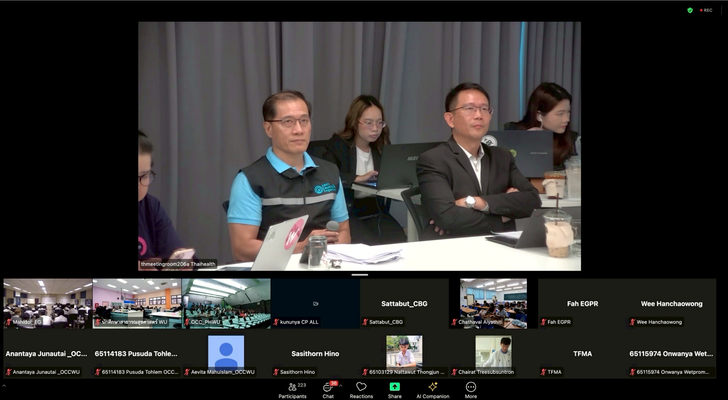Image resolution: width=728 pixels, height=400 pixels.
Task: Click the green encryption shield icon
Action: (x=690, y=10)
